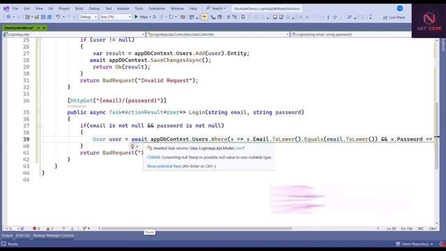
Task: Switch to the Output tab
Action: 7,236
